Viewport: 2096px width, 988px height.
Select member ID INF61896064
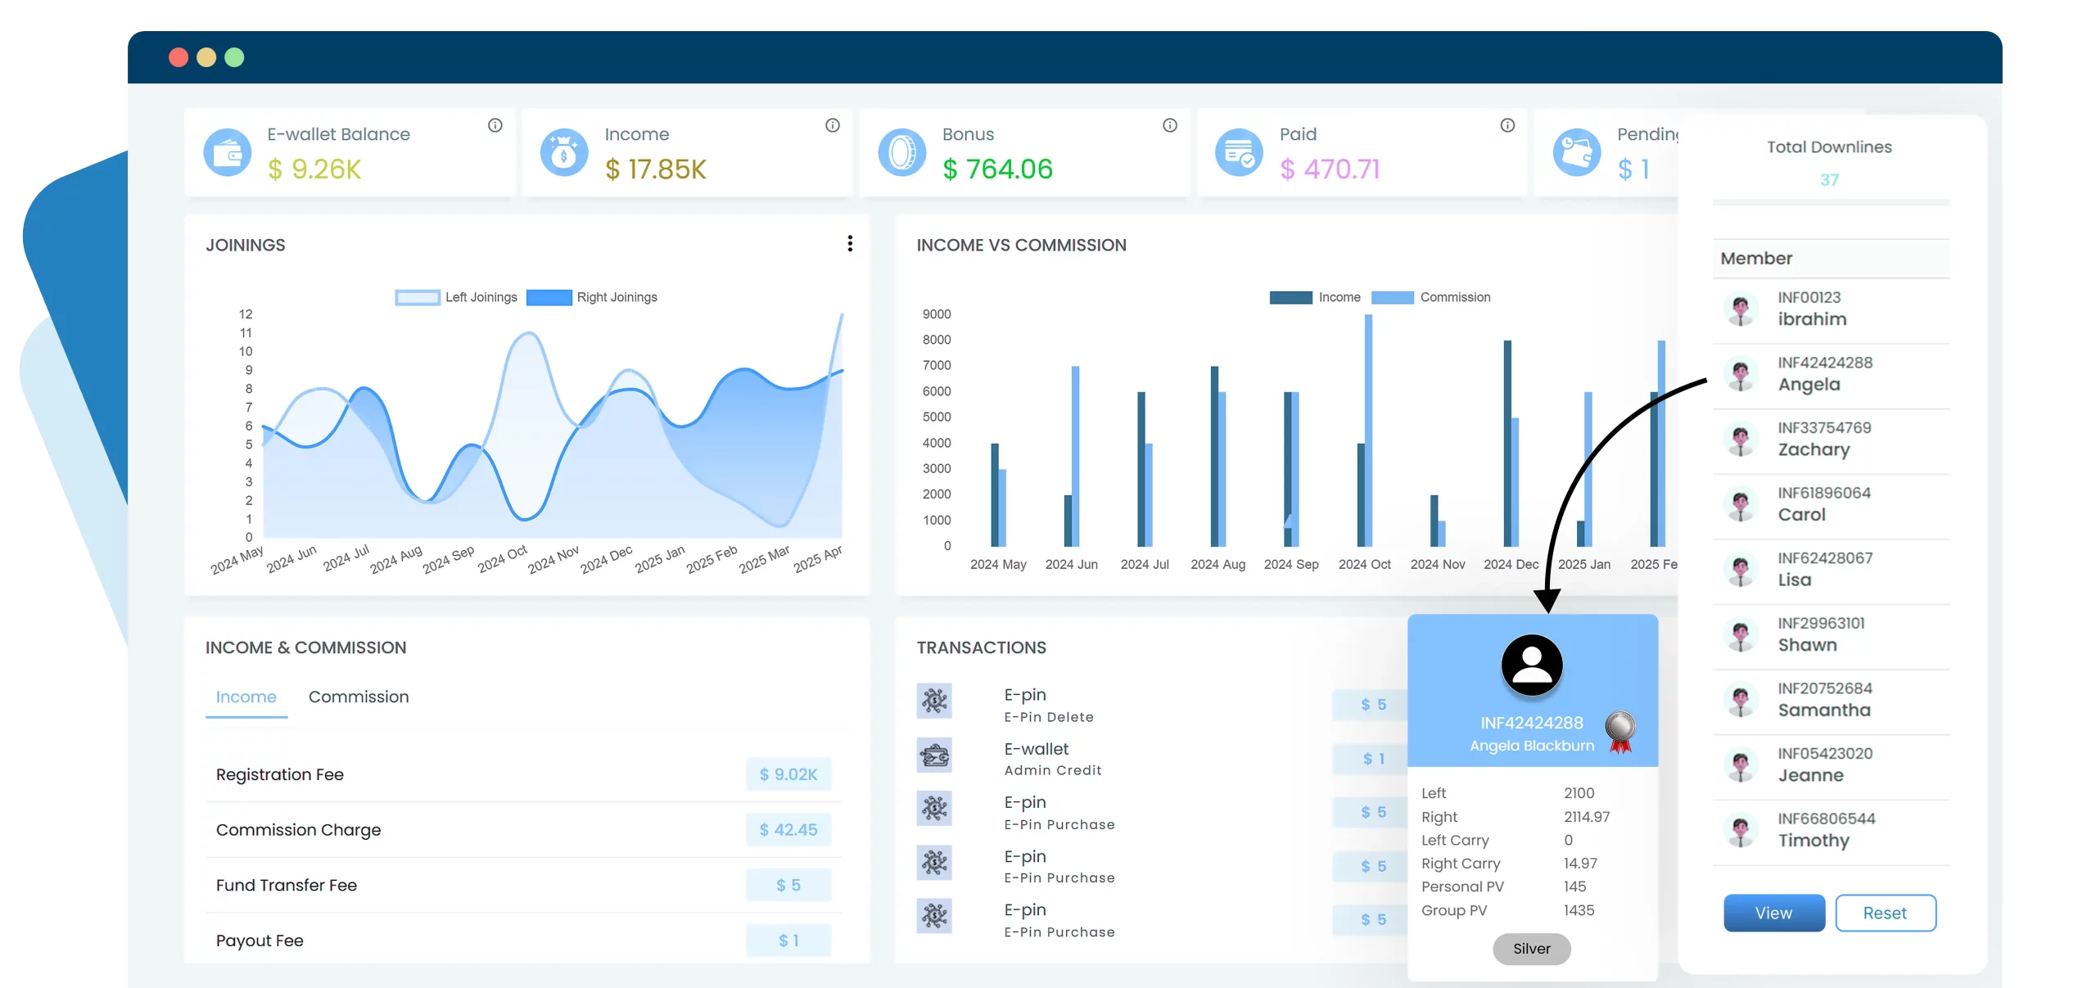click(x=1824, y=493)
